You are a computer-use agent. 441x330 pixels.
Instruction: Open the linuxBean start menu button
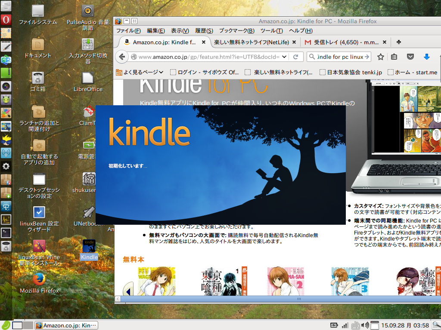6,325
